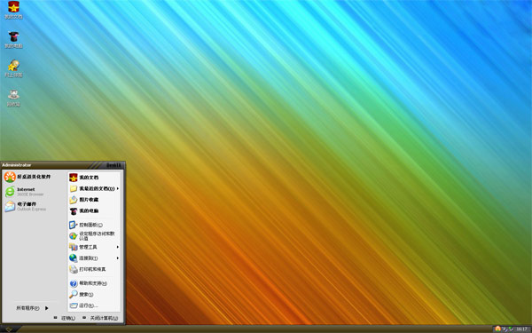Image resolution: width=532 pixels, height=333 pixels.
Task: Click the 注销 log off button
Action: click(65, 318)
